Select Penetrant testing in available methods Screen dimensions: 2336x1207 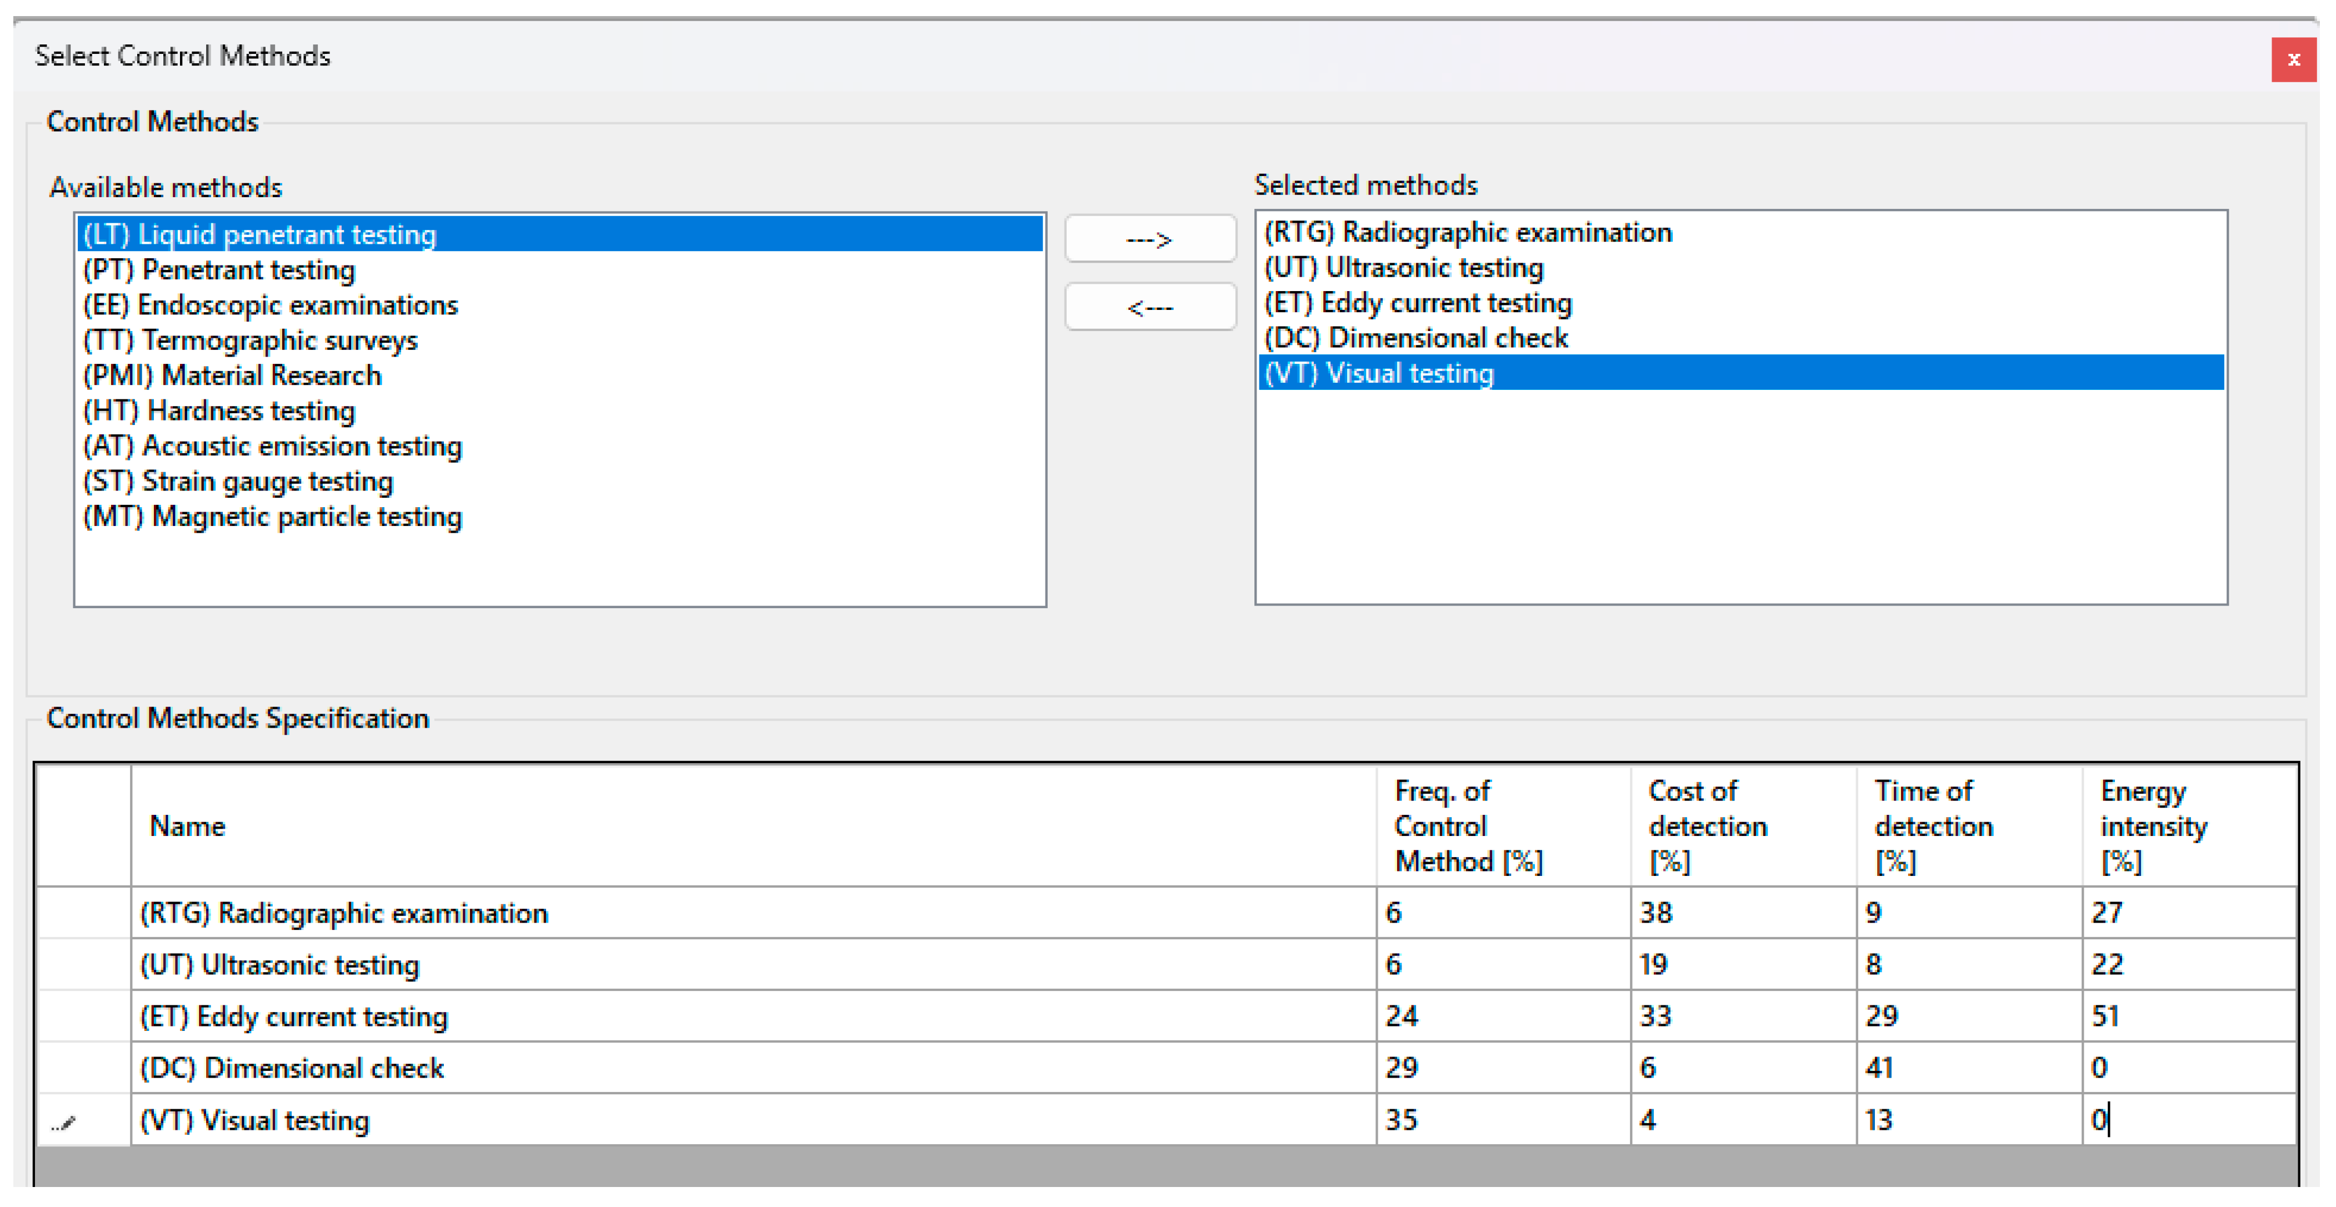(219, 271)
